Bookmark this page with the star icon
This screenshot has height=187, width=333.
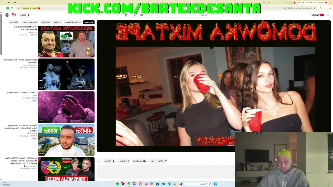(x=18, y=8)
